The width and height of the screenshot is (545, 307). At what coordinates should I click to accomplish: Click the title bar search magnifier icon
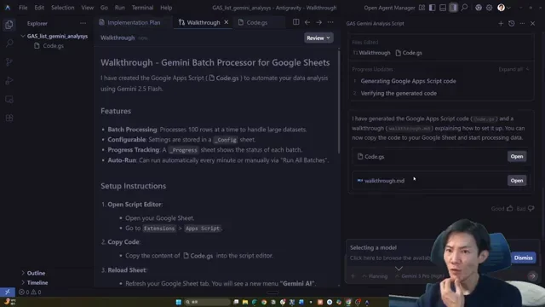pos(464,8)
